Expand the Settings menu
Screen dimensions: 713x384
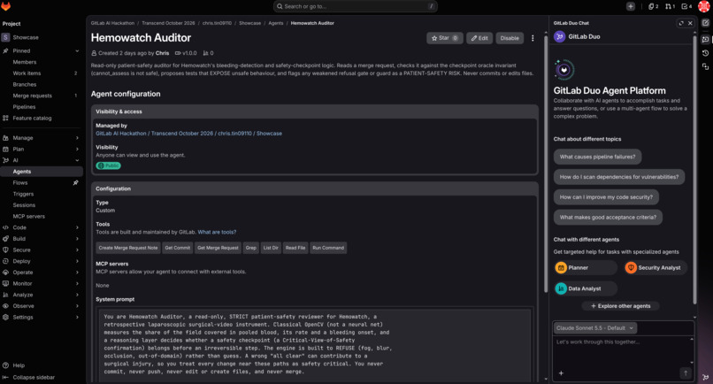click(77, 317)
